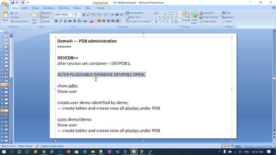This screenshot has width=276, height=155.
Task: Expand Shape Fill options
Action: point(207,13)
